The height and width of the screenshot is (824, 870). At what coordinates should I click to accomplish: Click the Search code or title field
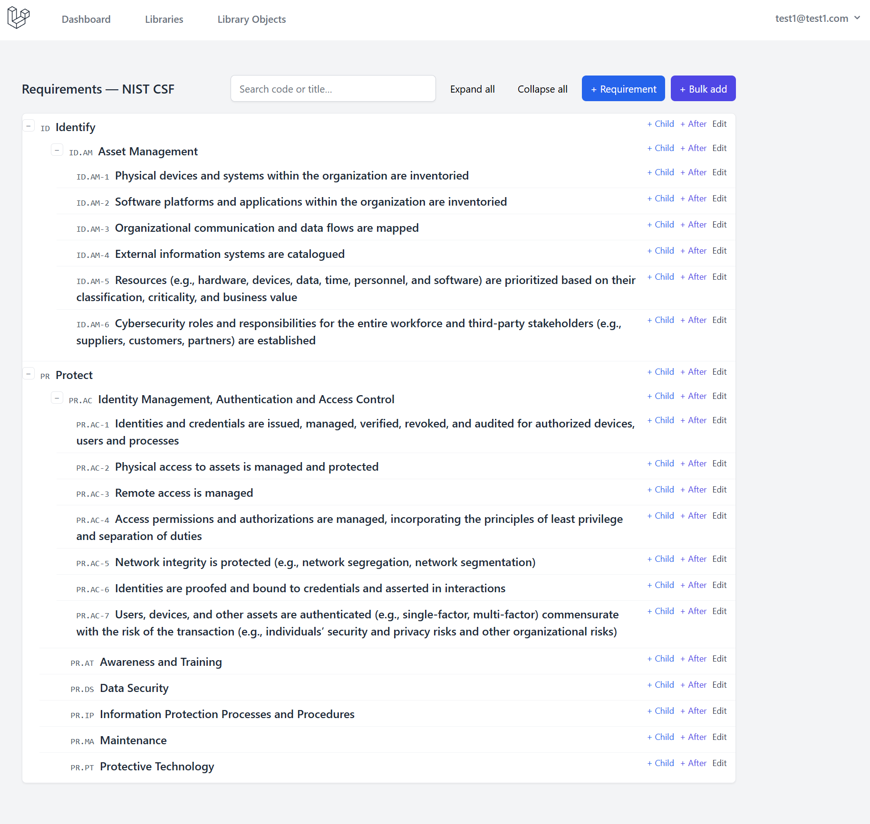pos(333,89)
